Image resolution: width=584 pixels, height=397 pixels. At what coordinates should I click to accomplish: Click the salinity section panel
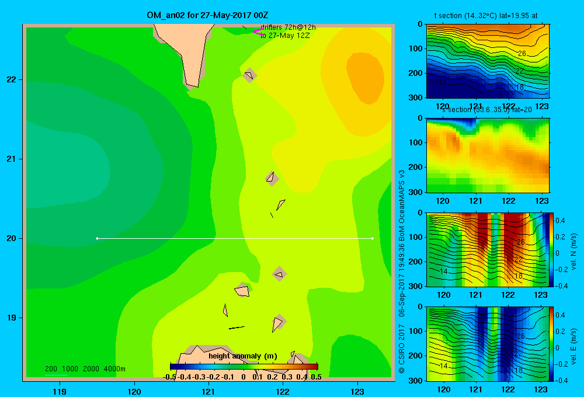click(x=488, y=155)
